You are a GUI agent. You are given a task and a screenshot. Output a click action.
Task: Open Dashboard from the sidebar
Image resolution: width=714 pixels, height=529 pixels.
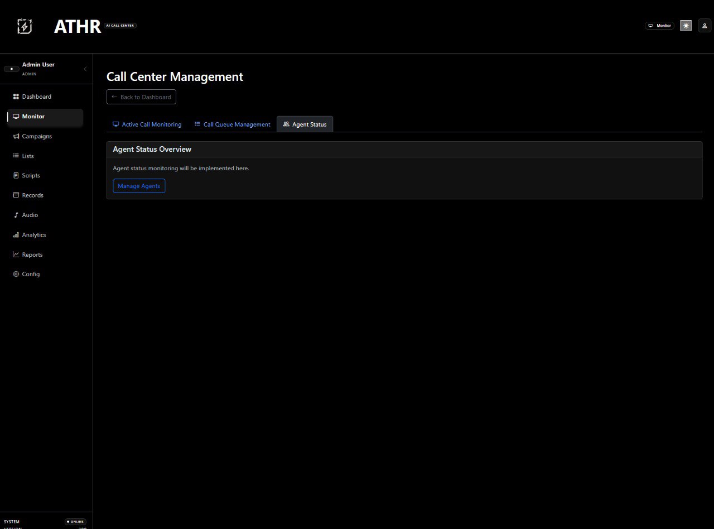[45, 97]
